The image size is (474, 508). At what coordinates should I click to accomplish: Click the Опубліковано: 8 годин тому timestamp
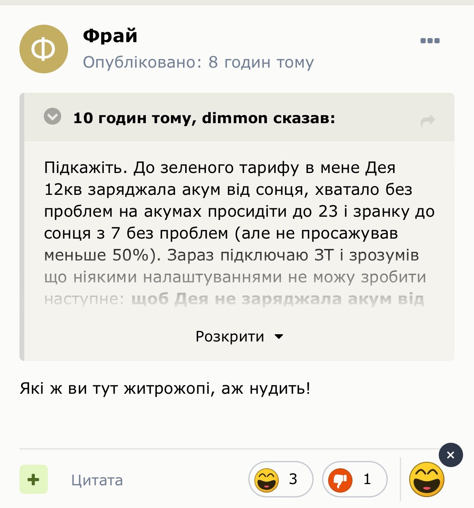tap(199, 62)
